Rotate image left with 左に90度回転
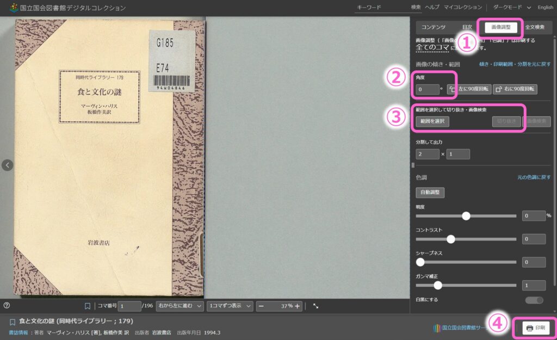Screen dimensions: 557x340 tap(469, 89)
